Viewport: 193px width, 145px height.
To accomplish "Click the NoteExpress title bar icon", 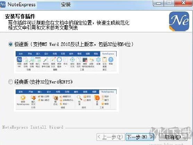I will point(2,5).
